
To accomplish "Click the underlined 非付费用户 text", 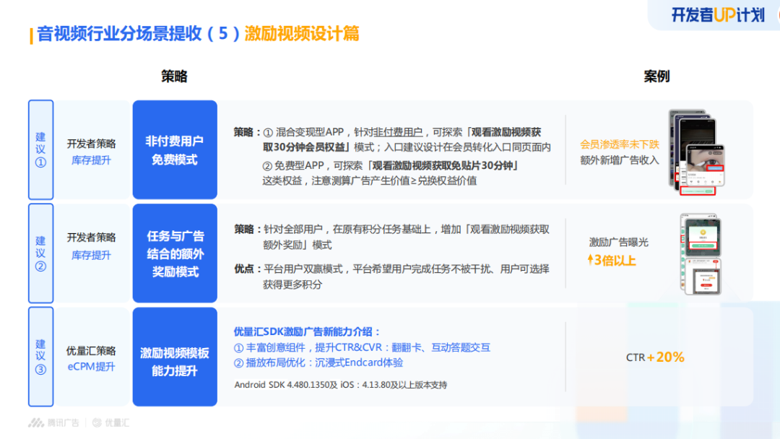I will click(398, 131).
